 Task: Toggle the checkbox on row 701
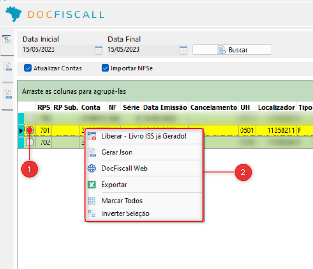30,130
